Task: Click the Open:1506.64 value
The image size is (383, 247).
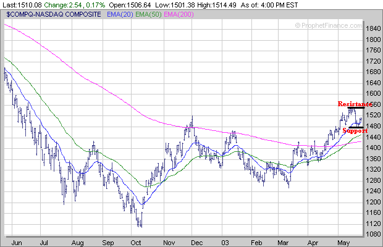Action: 130,5
